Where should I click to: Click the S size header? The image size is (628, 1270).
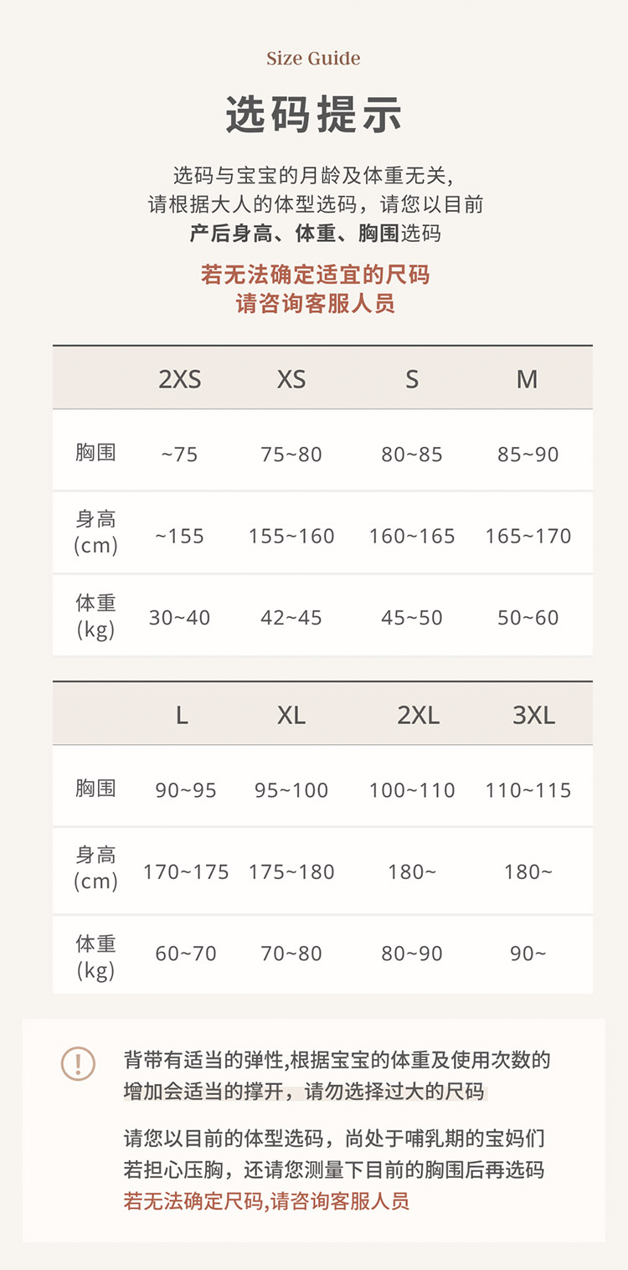[412, 379]
